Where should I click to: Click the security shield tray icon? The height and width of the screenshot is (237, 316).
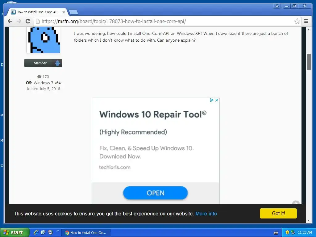coord(287,232)
